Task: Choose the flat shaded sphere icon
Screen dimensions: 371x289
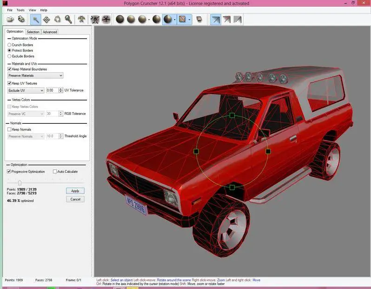Action: (x=131, y=20)
